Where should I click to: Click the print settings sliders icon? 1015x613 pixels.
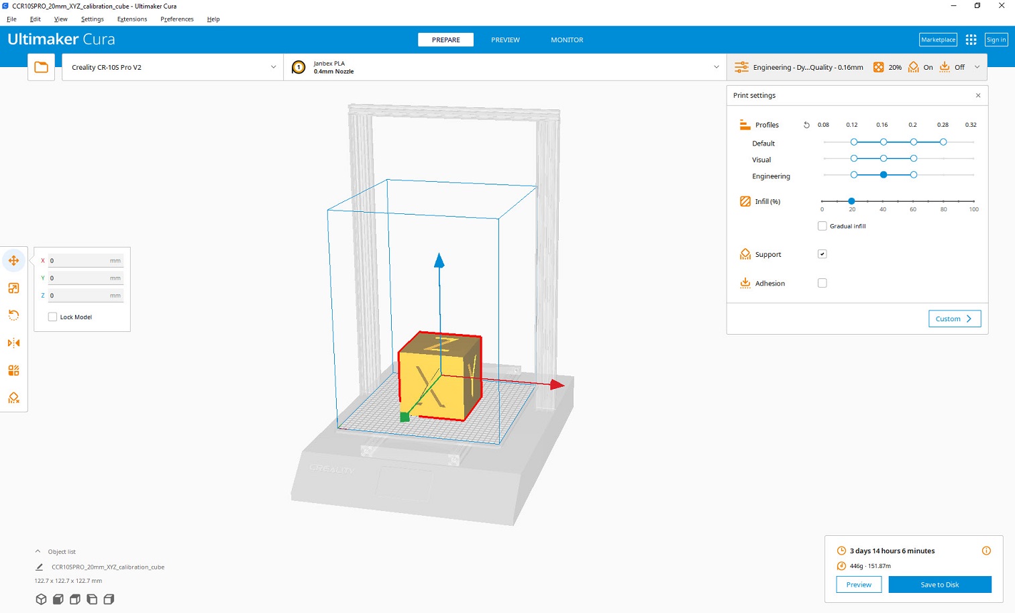pyautogui.click(x=741, y=67)
